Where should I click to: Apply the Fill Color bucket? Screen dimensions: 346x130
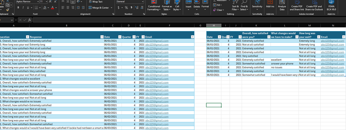click(45, 7)
